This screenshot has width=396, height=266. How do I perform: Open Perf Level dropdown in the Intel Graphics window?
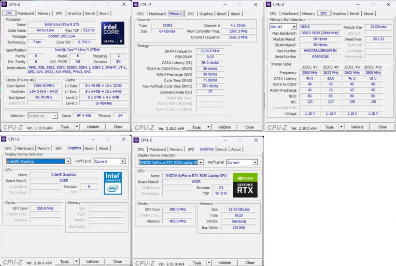point(123,161)
